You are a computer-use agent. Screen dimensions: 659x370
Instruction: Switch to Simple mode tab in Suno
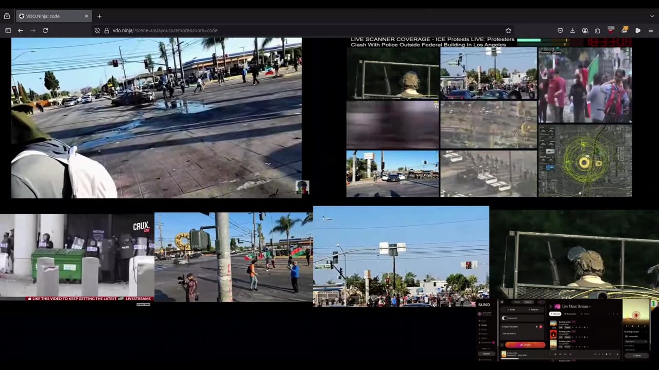click(x=517, y=302)
